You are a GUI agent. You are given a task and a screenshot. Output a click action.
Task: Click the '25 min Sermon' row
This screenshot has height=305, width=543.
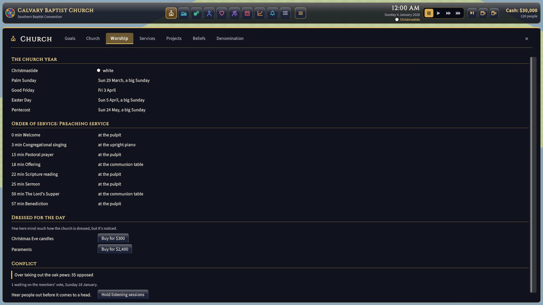tap(270, 184)
